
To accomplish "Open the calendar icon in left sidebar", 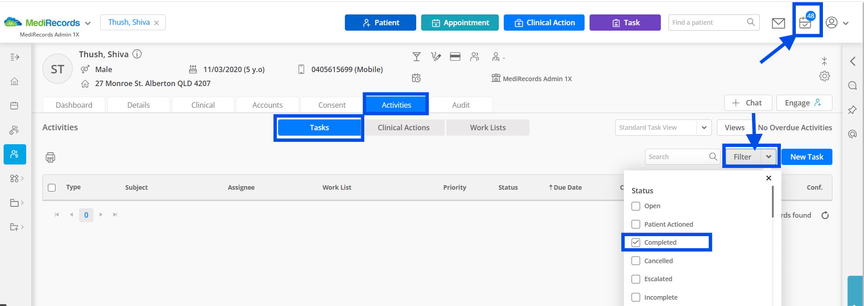I will (x=14, y=106).
